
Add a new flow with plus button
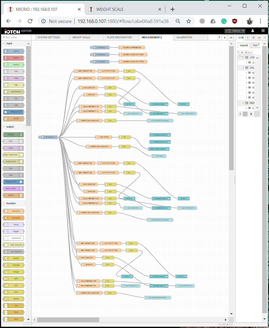pyautogui.click(x=225, y=37)
